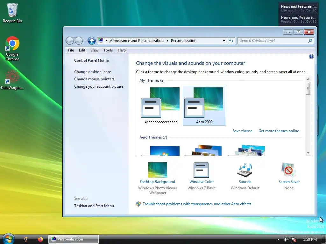The width and height of the screenshot is (326, 244).
Task: Open the Recycle Bin desktop icon
Action: tap(12, 13)
